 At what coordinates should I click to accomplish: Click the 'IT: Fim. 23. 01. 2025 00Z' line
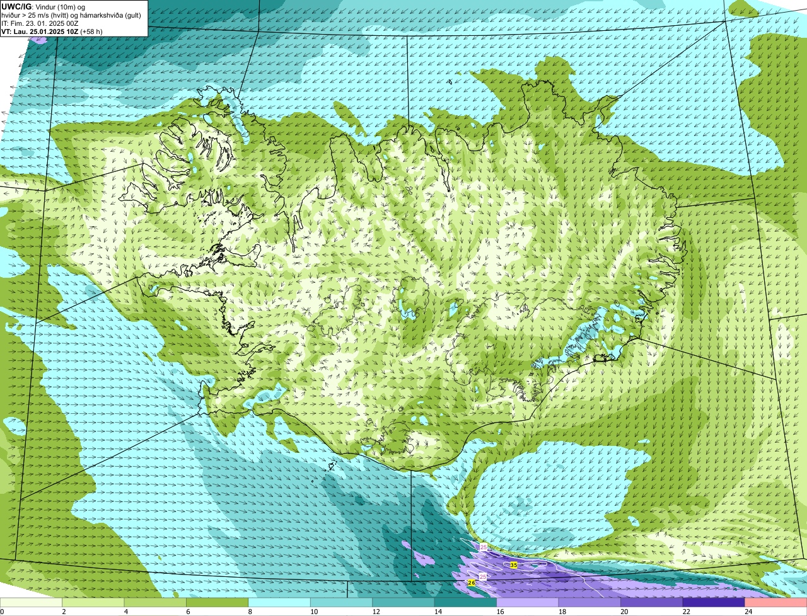40,23
